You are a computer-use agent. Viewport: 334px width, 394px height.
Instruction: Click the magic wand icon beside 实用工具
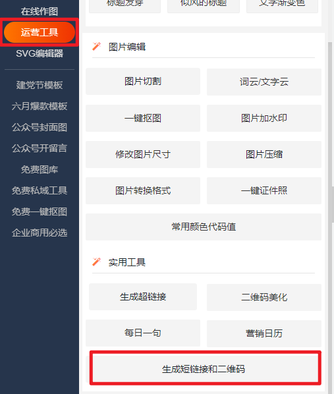[x=96, y=262]
